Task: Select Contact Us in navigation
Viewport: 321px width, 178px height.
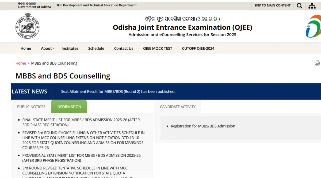Action: [124, 48]
